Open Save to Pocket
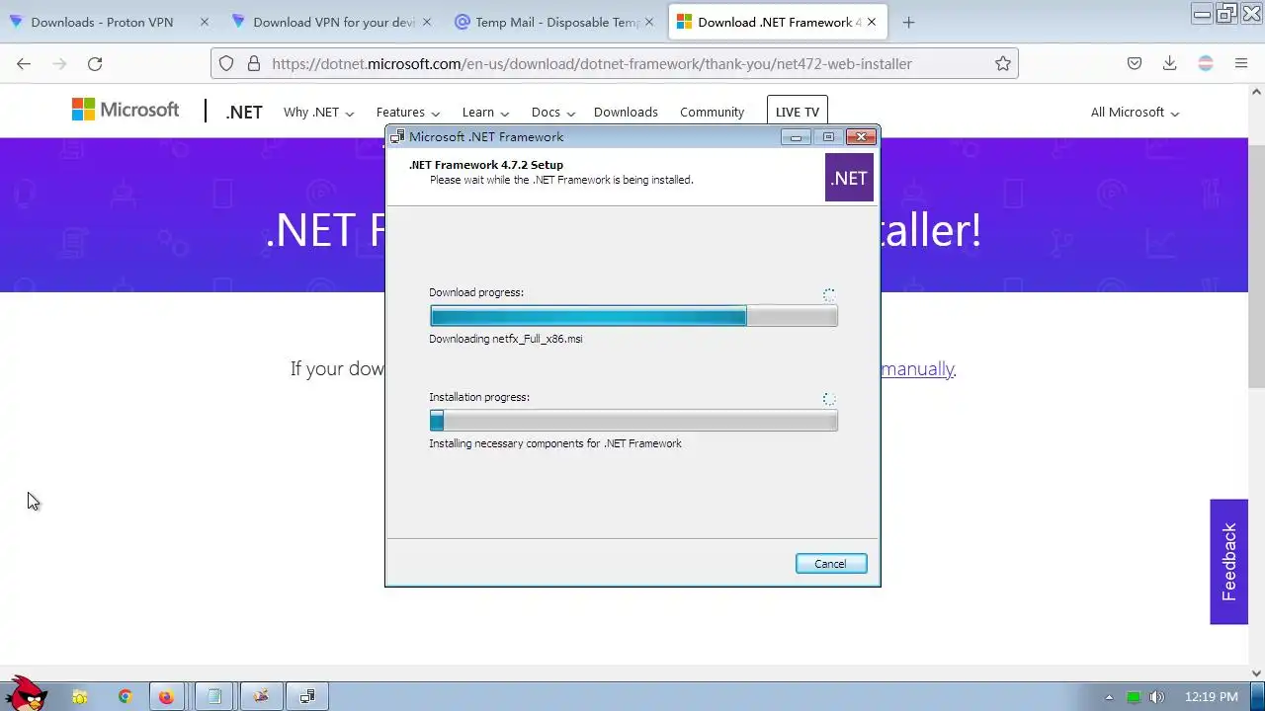This screenshot has height=711, width=1265. [x=1135, y=63]
